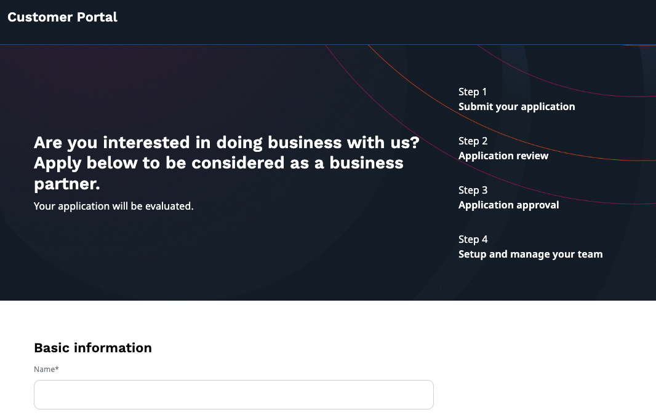Click the Step 3 label

(472, 189)
